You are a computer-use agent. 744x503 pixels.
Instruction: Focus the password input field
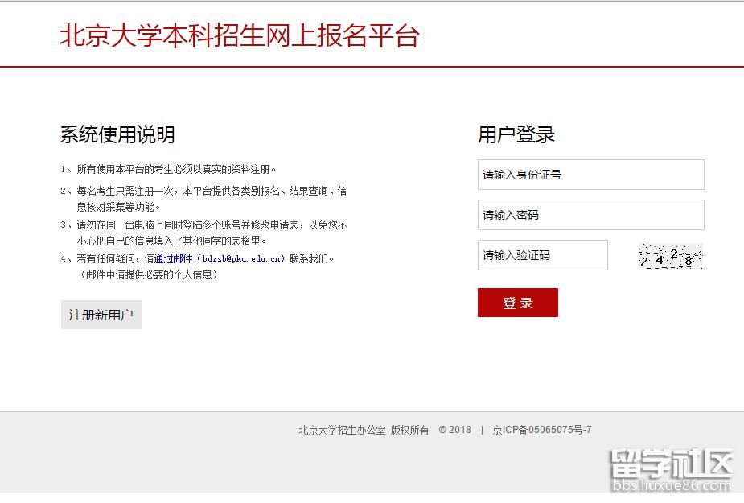590,215
